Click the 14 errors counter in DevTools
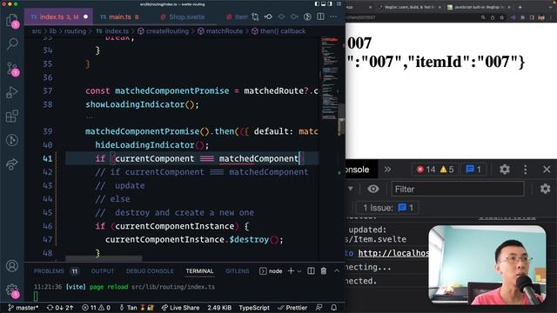Screen dimensions: 557x313 [x=426, y=170]
